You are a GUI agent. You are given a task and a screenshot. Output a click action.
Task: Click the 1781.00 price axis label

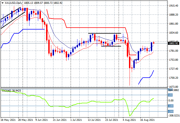point(173,51)
